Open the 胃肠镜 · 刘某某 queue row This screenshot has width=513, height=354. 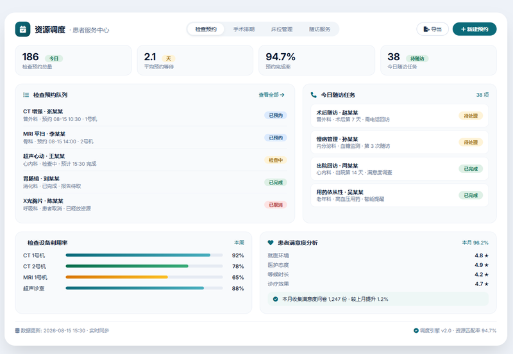click(155, 182)
